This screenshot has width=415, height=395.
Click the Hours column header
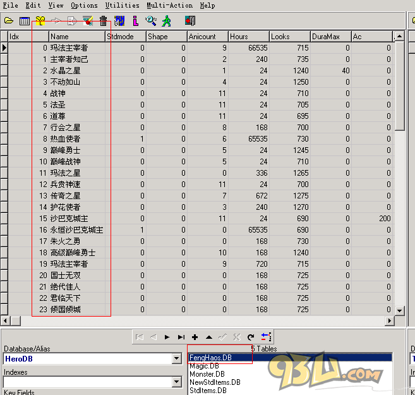click(249, 37)
